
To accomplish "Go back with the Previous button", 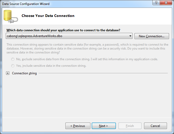I will (x=78, y=126).
